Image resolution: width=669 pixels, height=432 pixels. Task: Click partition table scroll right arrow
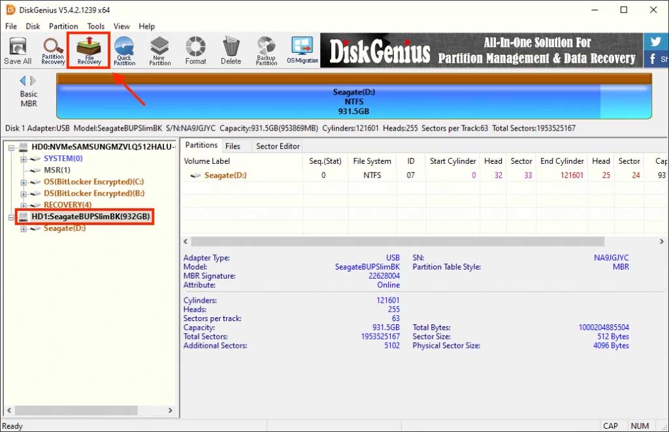[661, 241]
